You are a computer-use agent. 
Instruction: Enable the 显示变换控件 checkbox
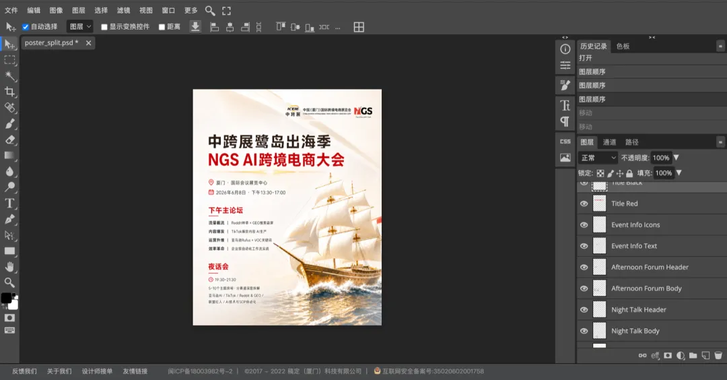pyautogui.click(x=104, y=27)
